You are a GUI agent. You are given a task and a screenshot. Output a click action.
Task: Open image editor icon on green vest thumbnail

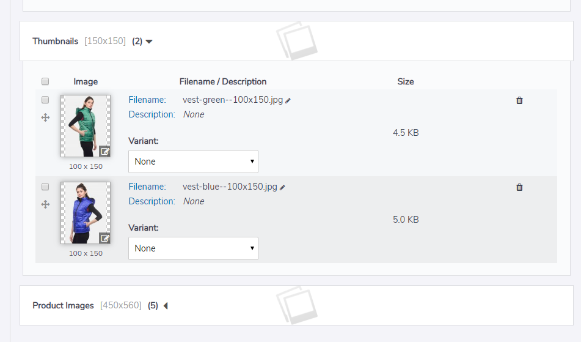[104, 151]
